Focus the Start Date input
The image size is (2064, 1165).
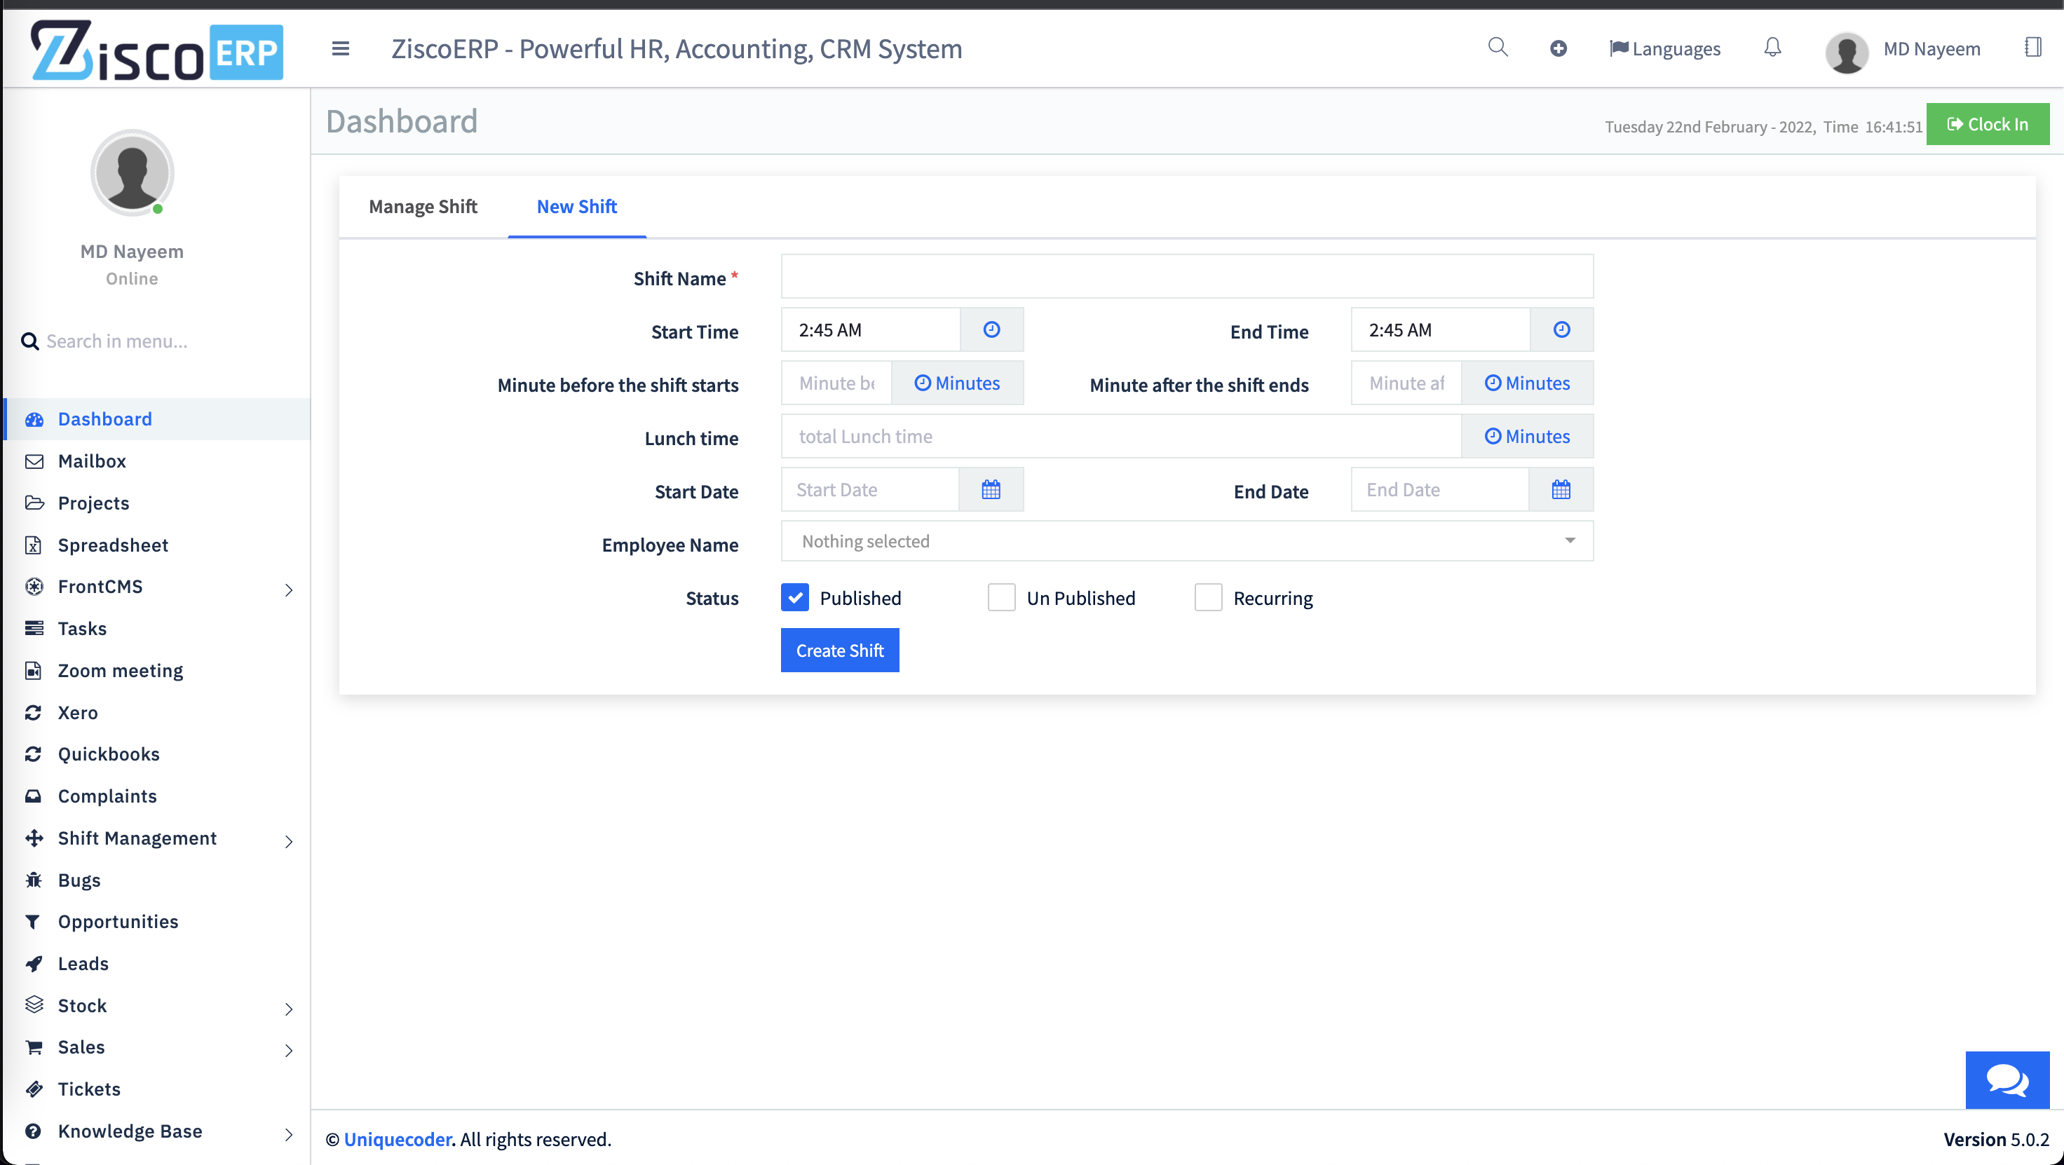click(x=869, y=489)
